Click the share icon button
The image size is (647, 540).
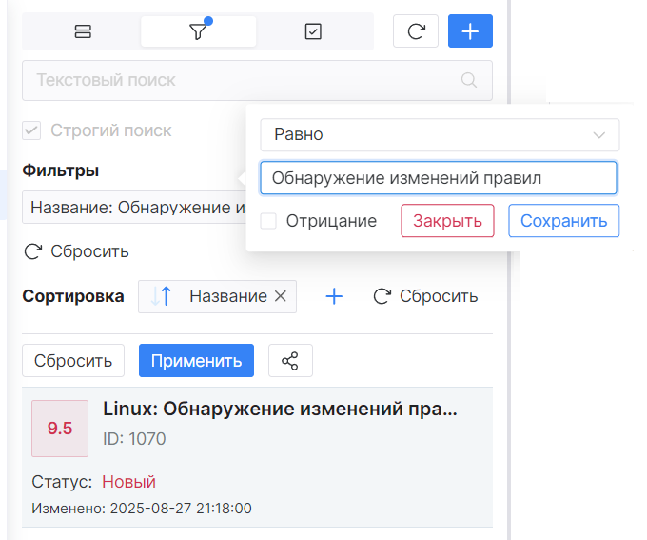290,361
